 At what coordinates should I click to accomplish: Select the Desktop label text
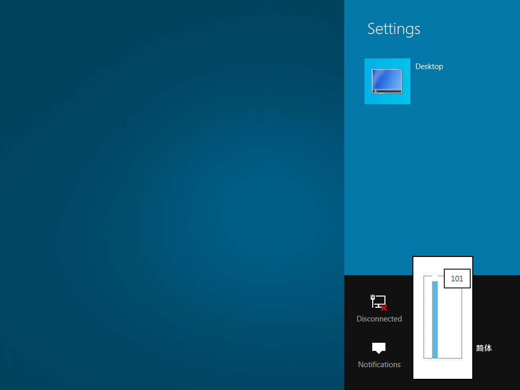click(429, 67)
